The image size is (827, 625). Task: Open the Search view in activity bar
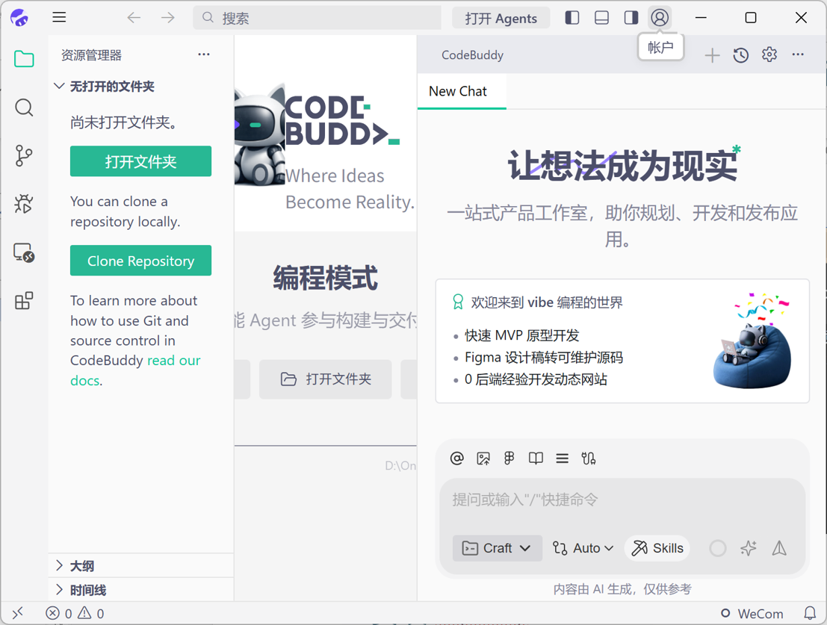[x=24, y=108]
